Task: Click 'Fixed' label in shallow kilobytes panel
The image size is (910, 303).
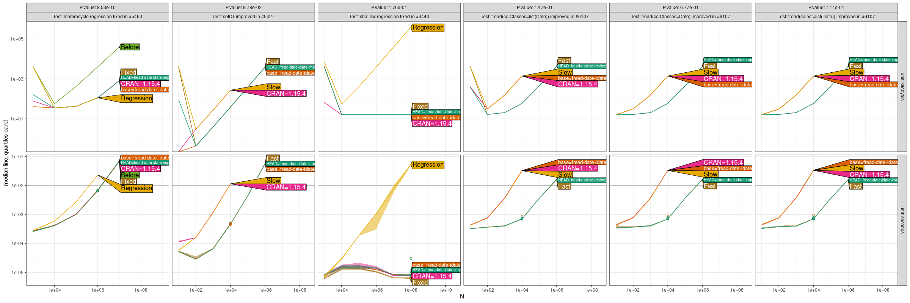Action: click(420, 106)
